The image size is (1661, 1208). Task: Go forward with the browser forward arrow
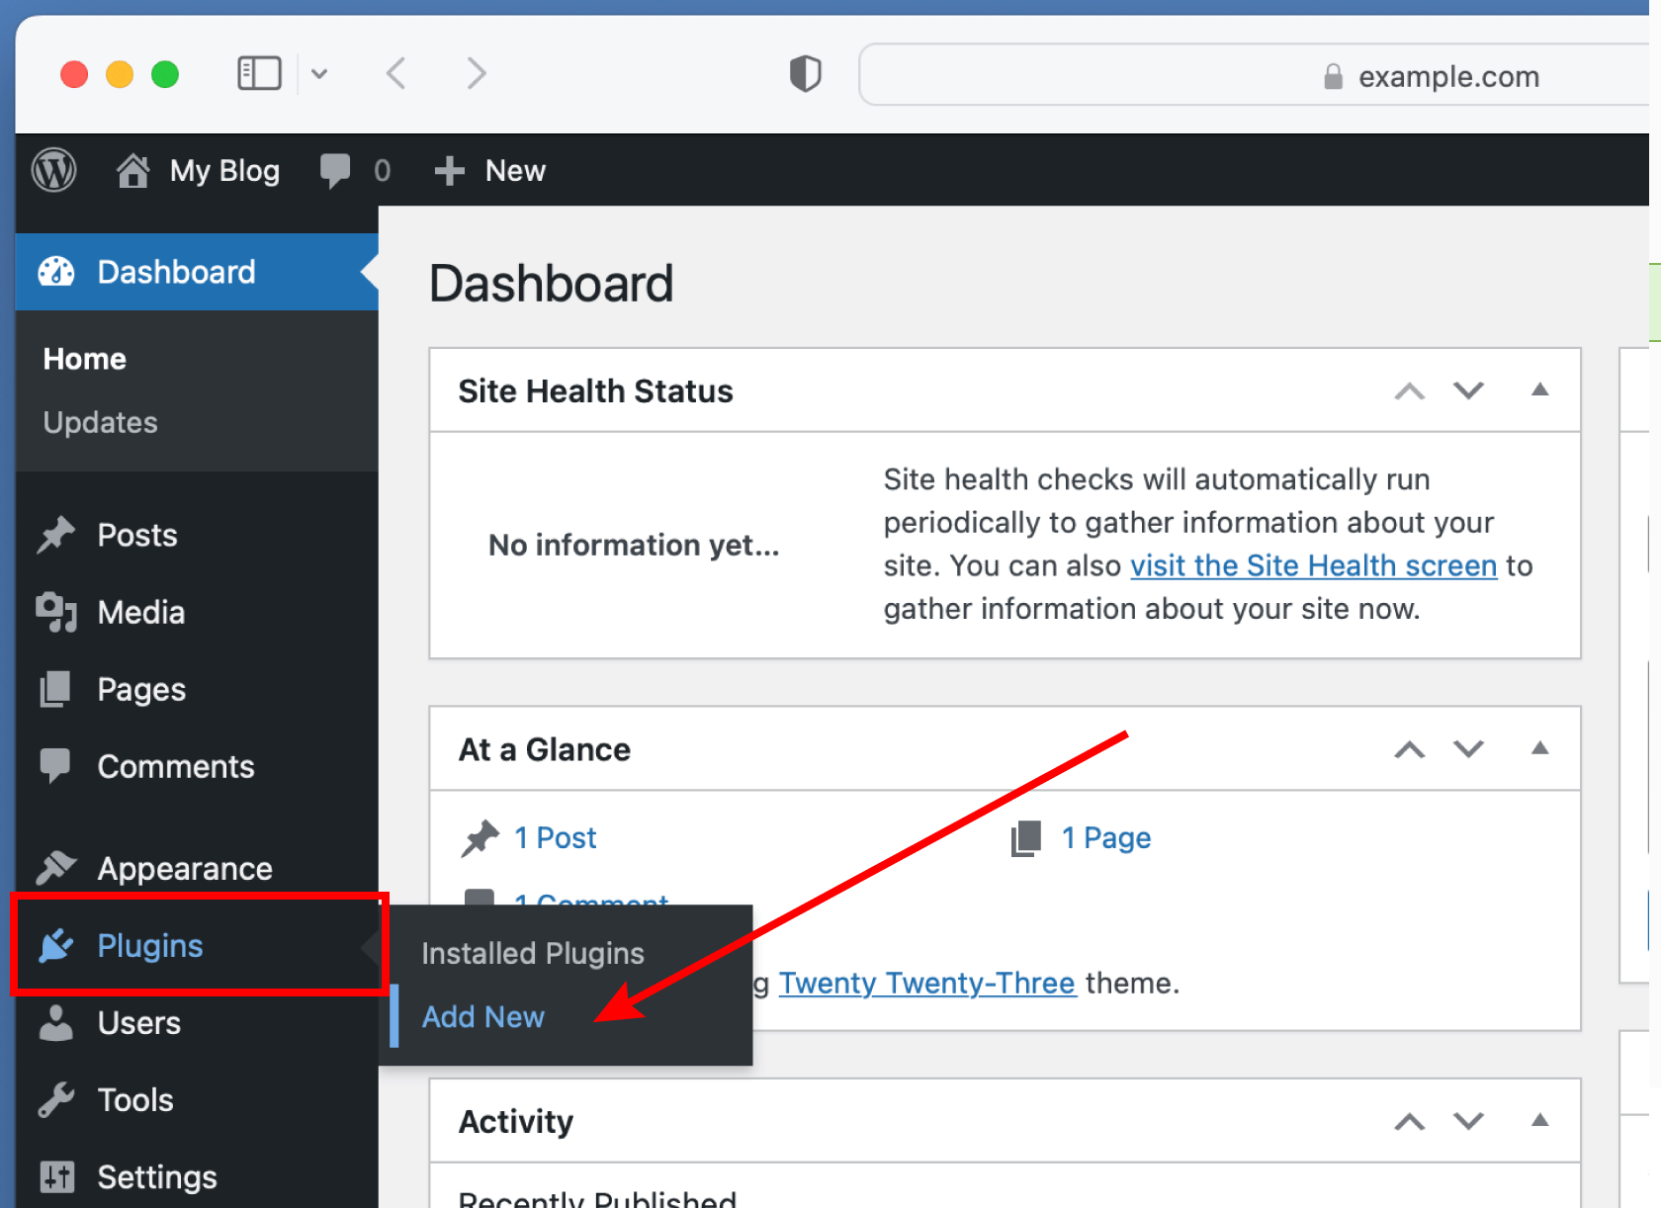[477, 73]
